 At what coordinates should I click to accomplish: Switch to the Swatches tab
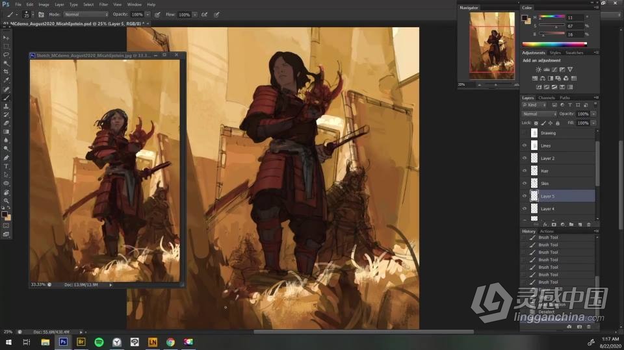(x=574, y=53)
